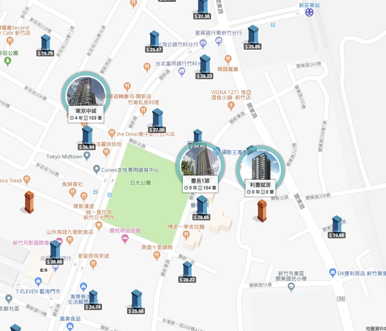Image resolution: width=386 pixels, height=331 pixels.
Task: Click the 統一星巴克 coffee cup pin
Action: point(99,225)
